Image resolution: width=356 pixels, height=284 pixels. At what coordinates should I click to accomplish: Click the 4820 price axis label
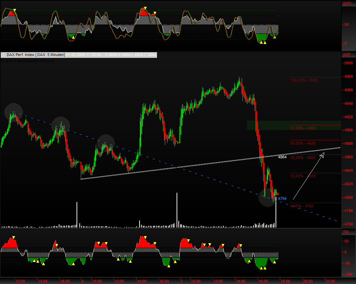pos(349,184)
